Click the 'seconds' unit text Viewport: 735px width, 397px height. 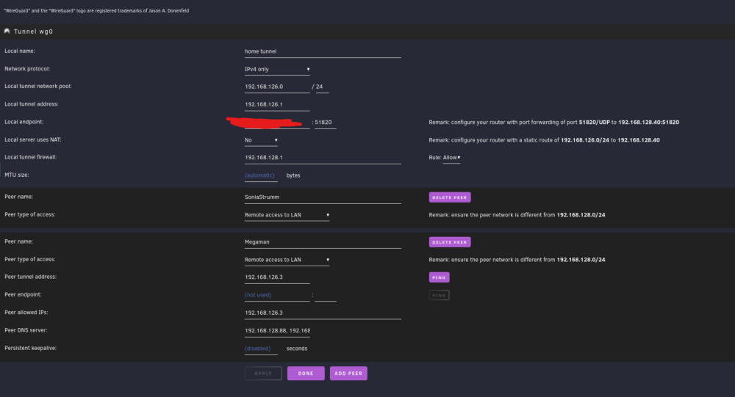coord(297,349)
